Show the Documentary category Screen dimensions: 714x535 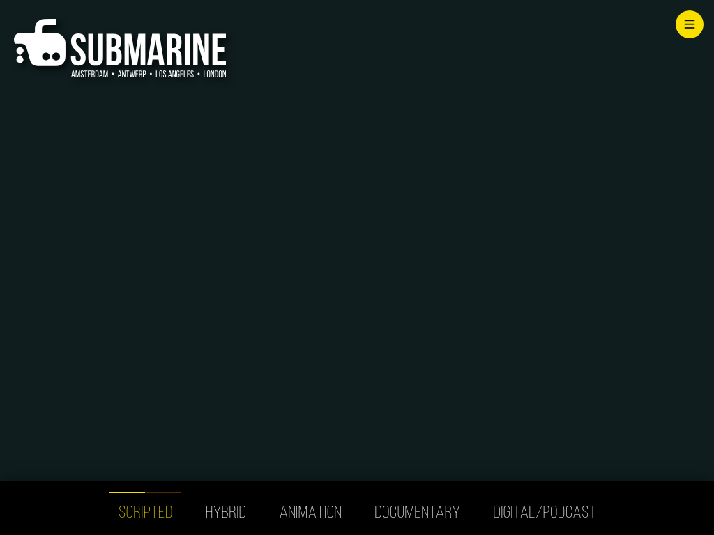pos(417,512)
